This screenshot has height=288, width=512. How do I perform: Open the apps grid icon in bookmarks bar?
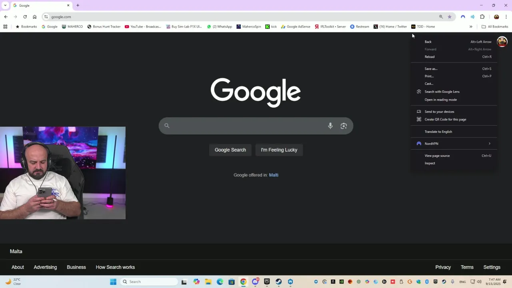pyautogui.click(x=5, y=26)
